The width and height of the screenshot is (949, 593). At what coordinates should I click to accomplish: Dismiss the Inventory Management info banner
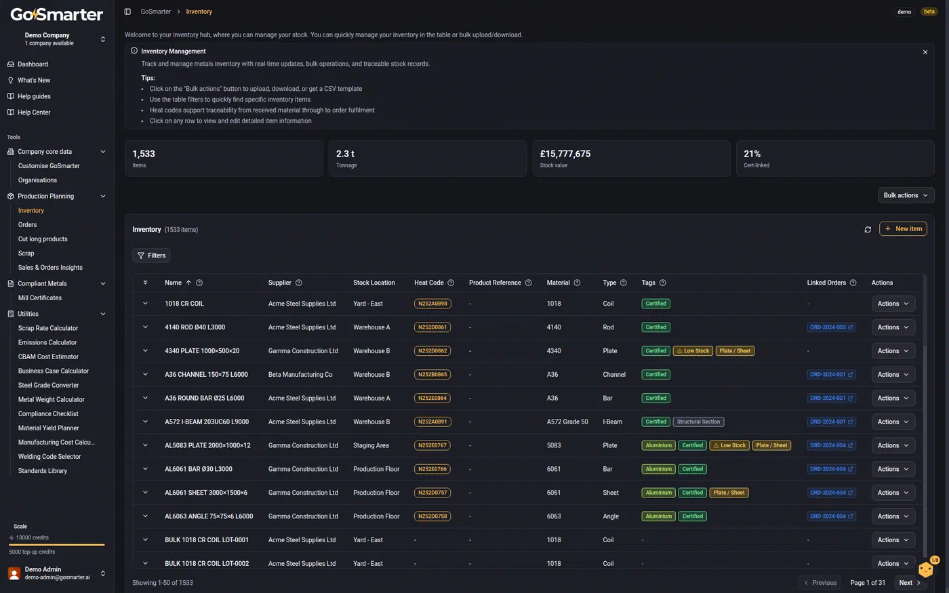click(x=925, y=52)
